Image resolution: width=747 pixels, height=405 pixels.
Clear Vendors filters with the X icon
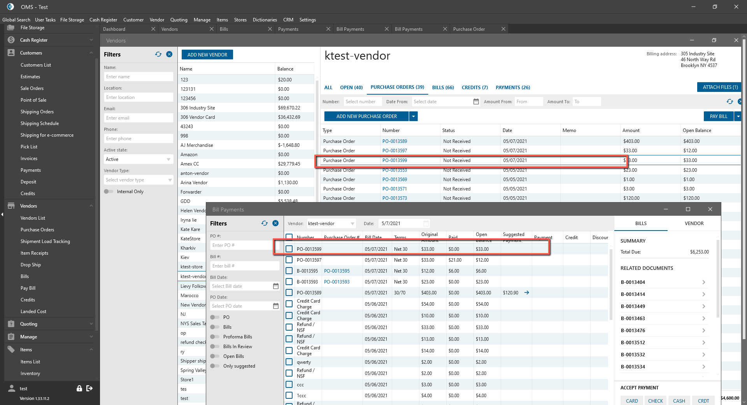[169, 55]
